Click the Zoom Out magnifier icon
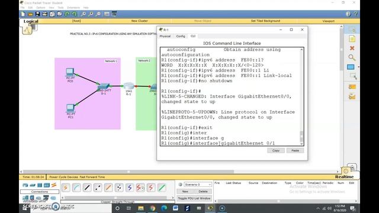The height and width of the screenshot is (213, 379). (x=98, y=14)
